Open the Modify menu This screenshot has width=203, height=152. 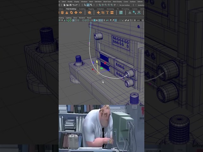click(x=70, y=2)
